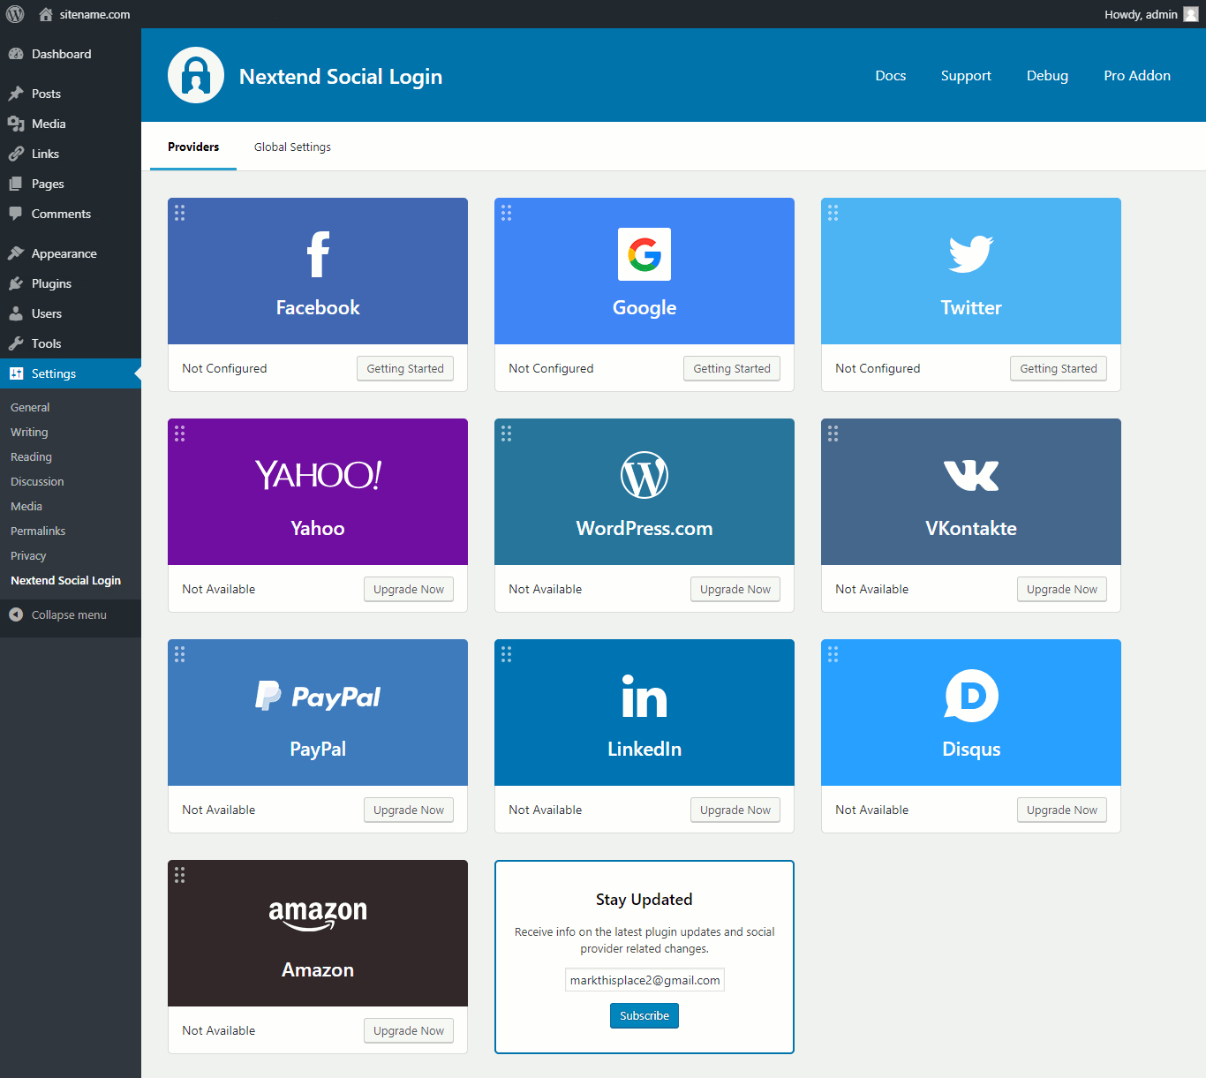Click Yahoo Upgrade Now button

tap(409, 589)
